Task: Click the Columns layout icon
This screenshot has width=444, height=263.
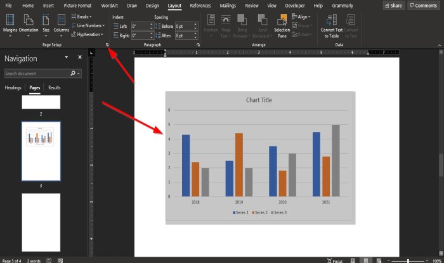Action: (x=62, y=24)
